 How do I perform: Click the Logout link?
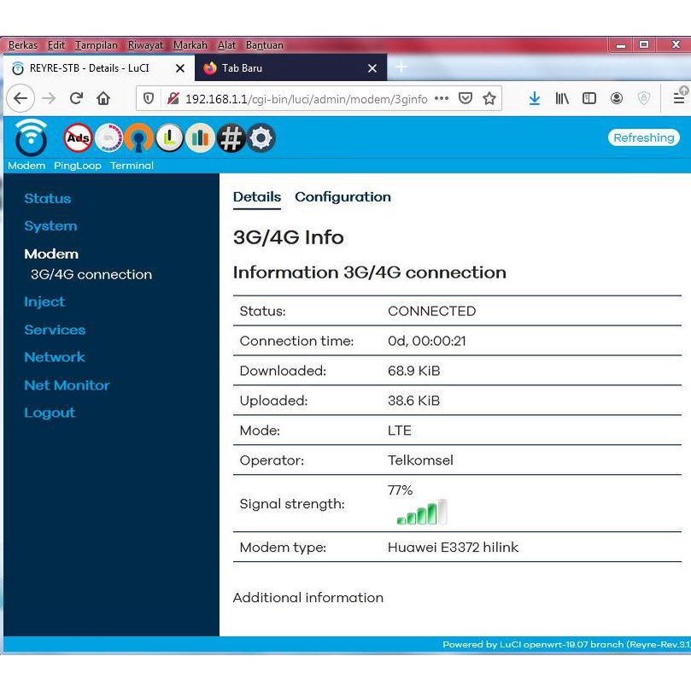click(x=50, y=413)
